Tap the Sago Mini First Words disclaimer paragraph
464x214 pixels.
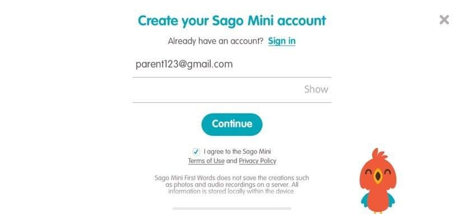point(231,184)
